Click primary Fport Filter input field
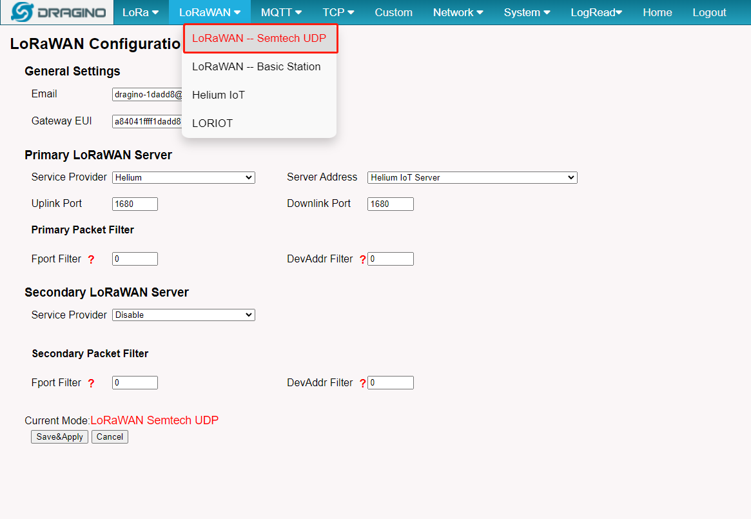 (x=135, y=259)
